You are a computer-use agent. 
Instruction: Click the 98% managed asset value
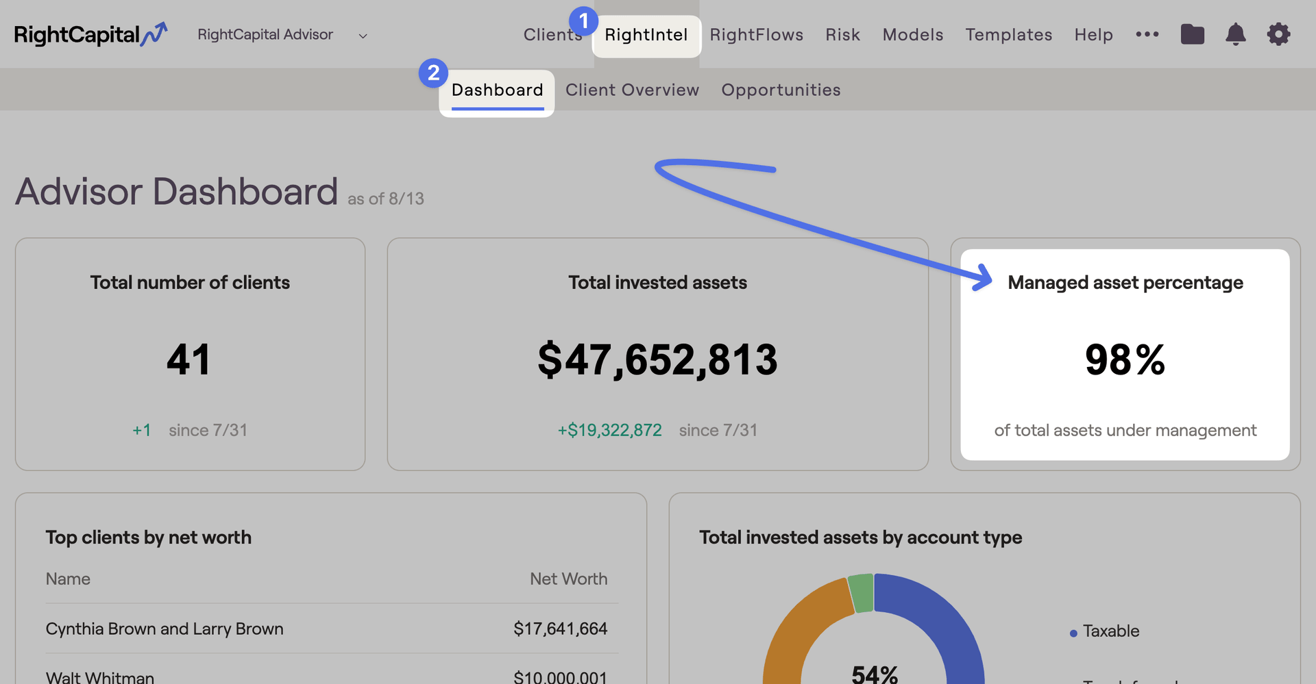point(1125,360)
